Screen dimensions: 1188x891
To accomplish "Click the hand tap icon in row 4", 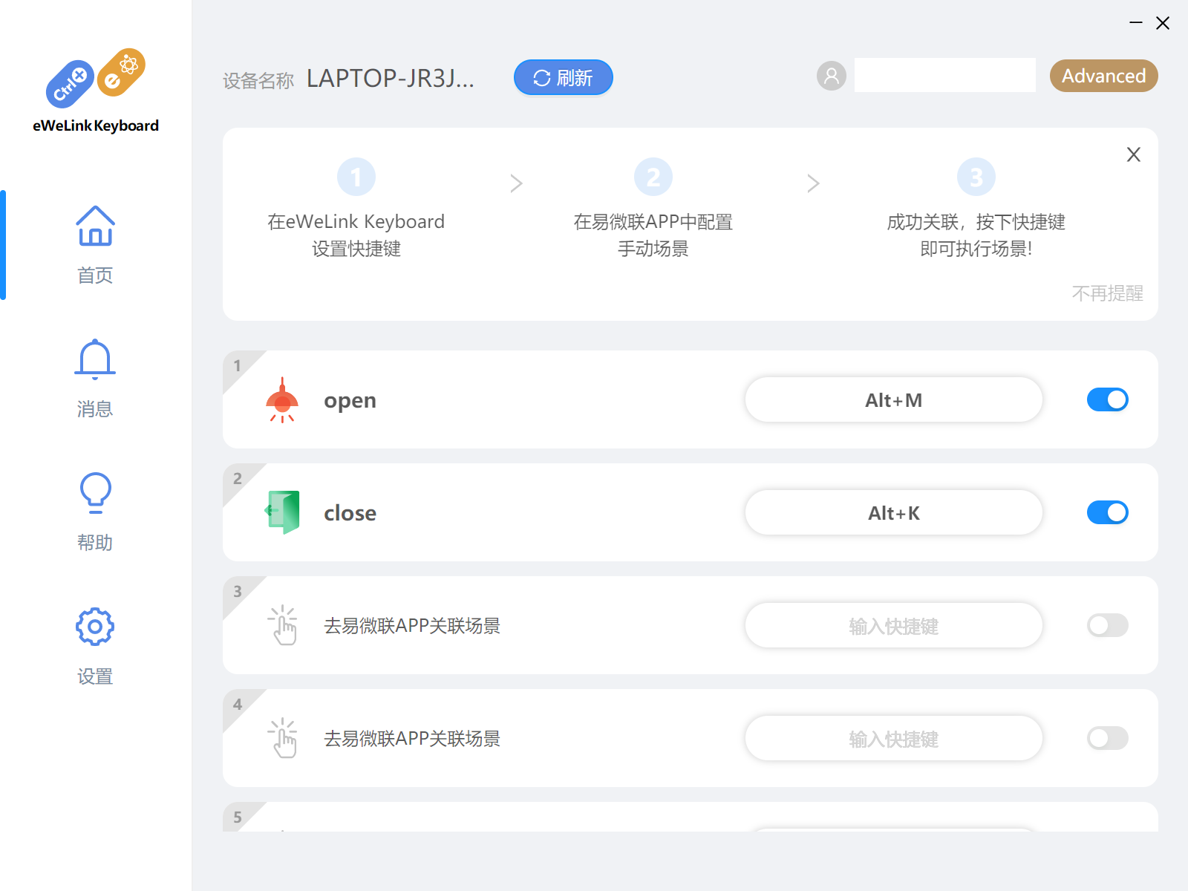I will (283, 738).
